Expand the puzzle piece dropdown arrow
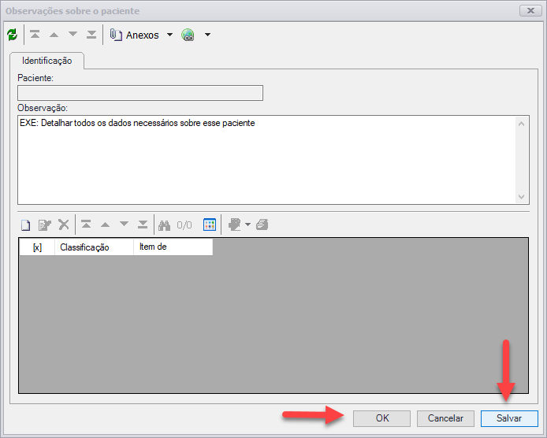Screen dimensions: 547x438 [247, 225]
